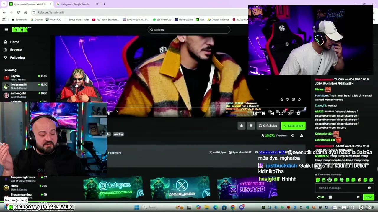
Task: Click the 90 channel points indicator
Action: coord(320,197)
